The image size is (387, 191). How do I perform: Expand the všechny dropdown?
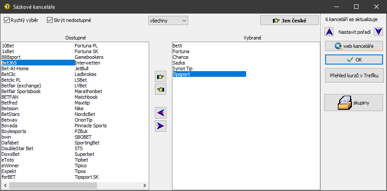(x=168, y=20)
